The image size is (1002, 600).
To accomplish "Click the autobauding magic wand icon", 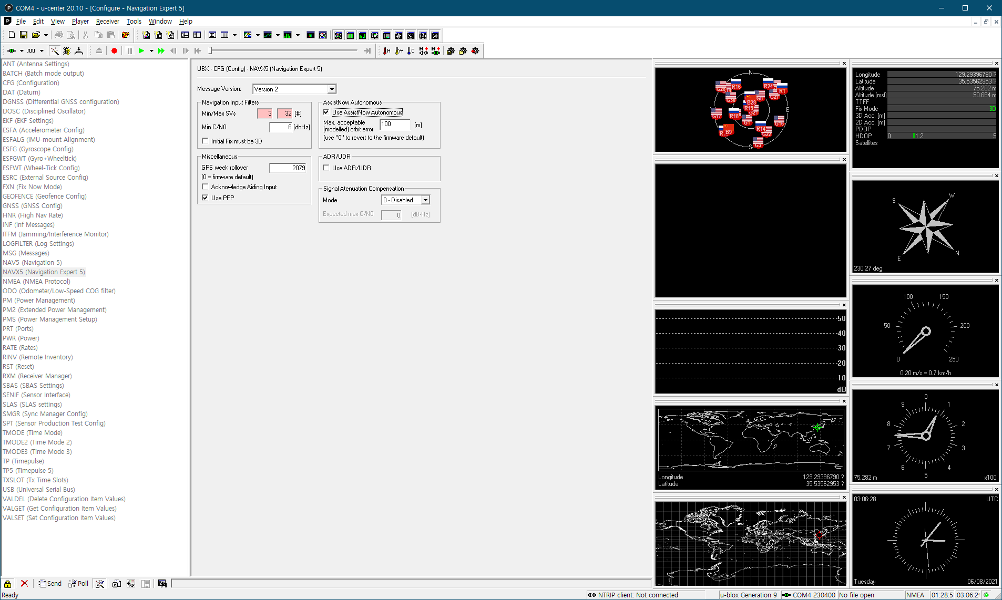I will tap(54, 51).
